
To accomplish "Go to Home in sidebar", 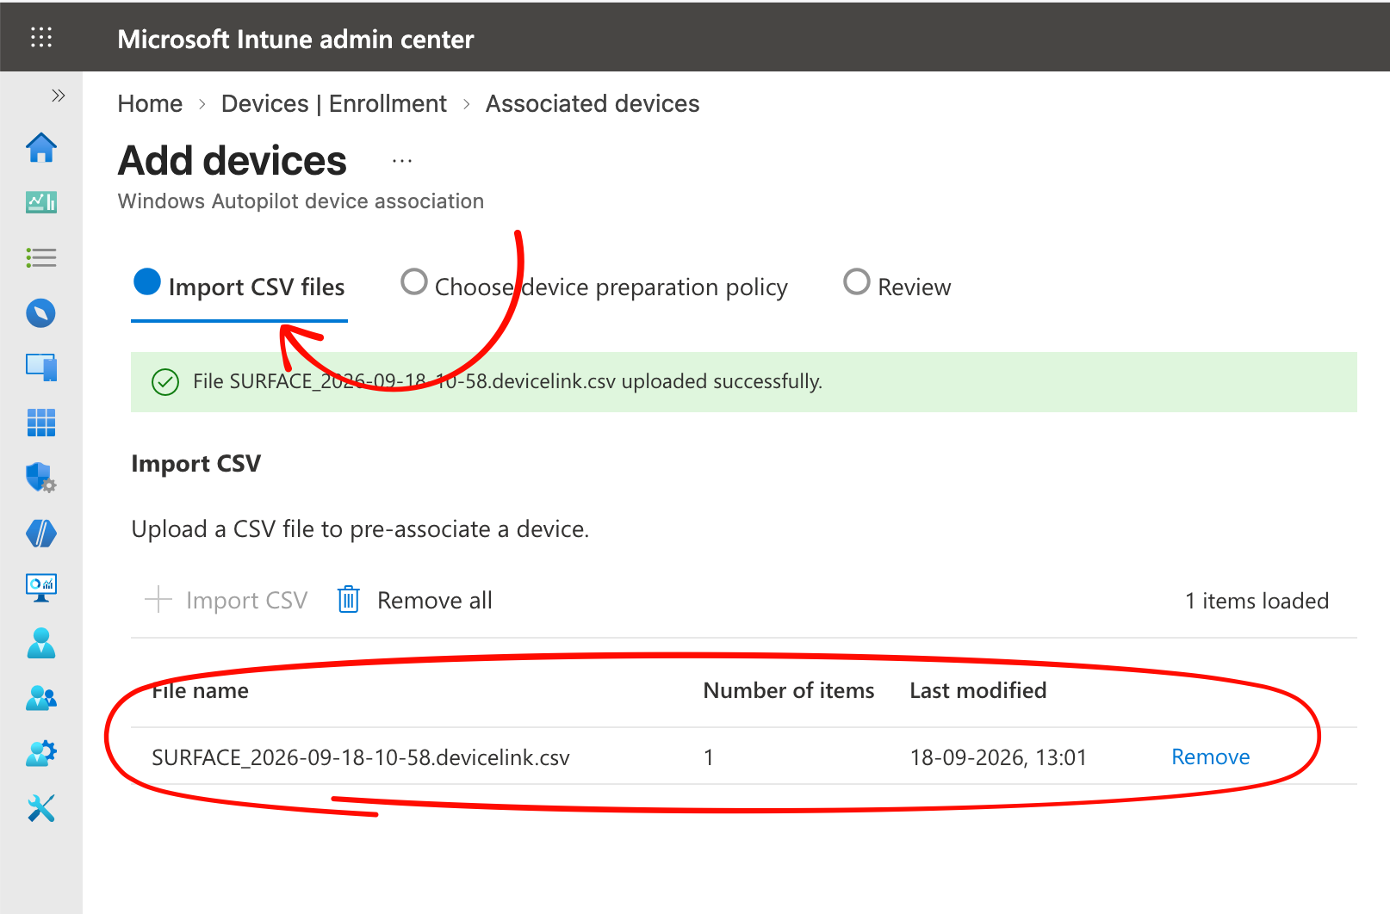I will (x=41, y=148).
